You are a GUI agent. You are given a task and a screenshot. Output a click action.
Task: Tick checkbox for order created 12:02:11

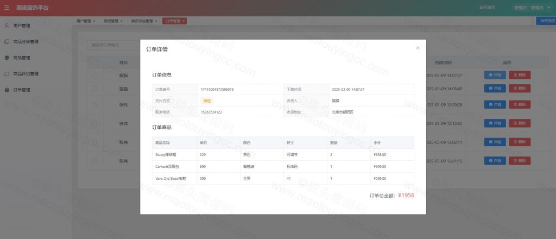click(x=94, y=142)
